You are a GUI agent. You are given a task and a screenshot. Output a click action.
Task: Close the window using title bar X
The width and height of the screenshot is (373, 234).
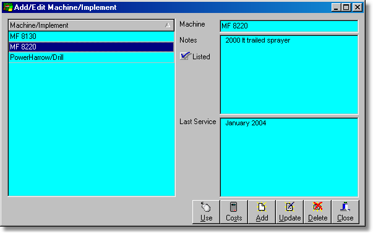[358, 7]
